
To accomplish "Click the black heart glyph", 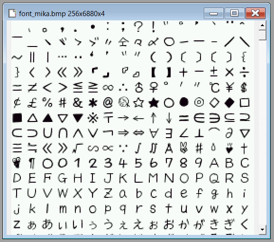I will [229, 148].
